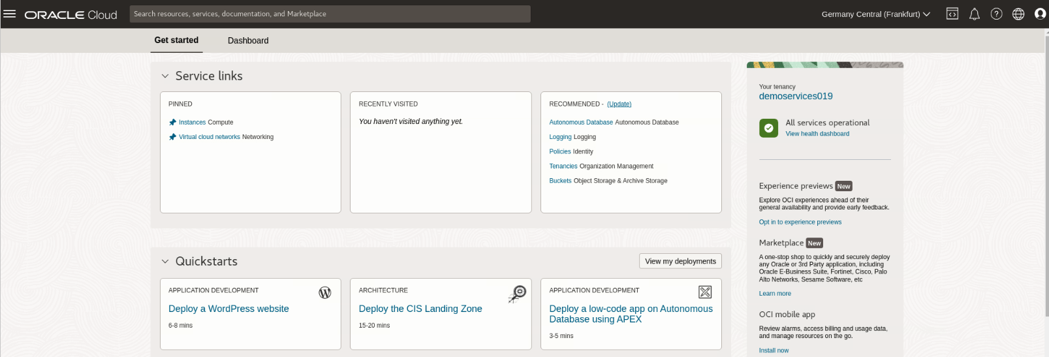Click Install now for OCI mobile app
The height and width of the screenshot is (357, 1049).
tap(774, 350)
